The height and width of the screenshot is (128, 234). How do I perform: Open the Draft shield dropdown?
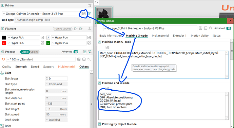(56, 120)
